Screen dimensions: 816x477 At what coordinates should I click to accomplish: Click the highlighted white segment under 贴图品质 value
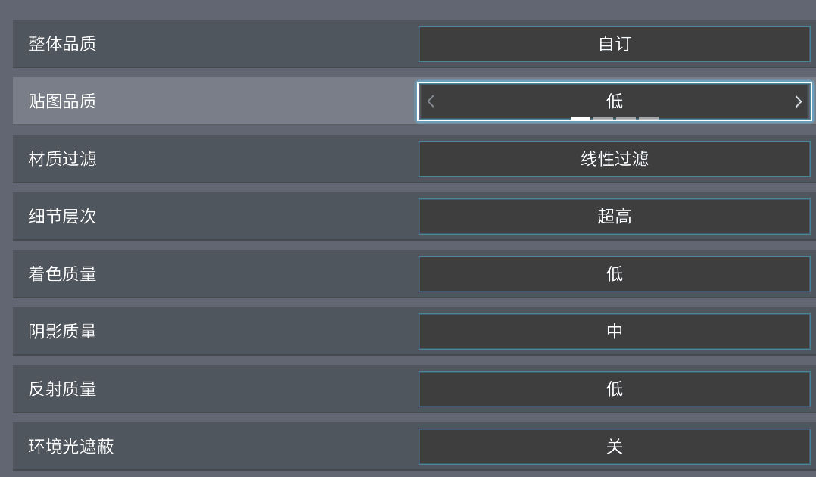point(581,118)
